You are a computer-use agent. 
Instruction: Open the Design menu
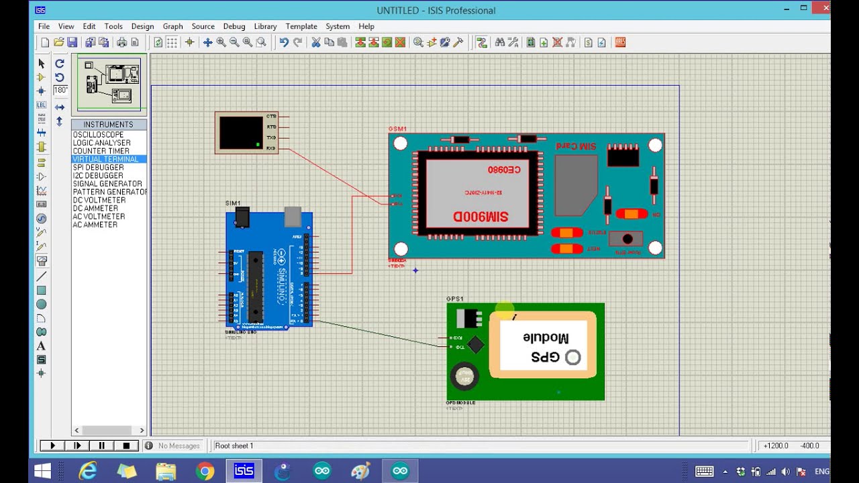(142, 26)
